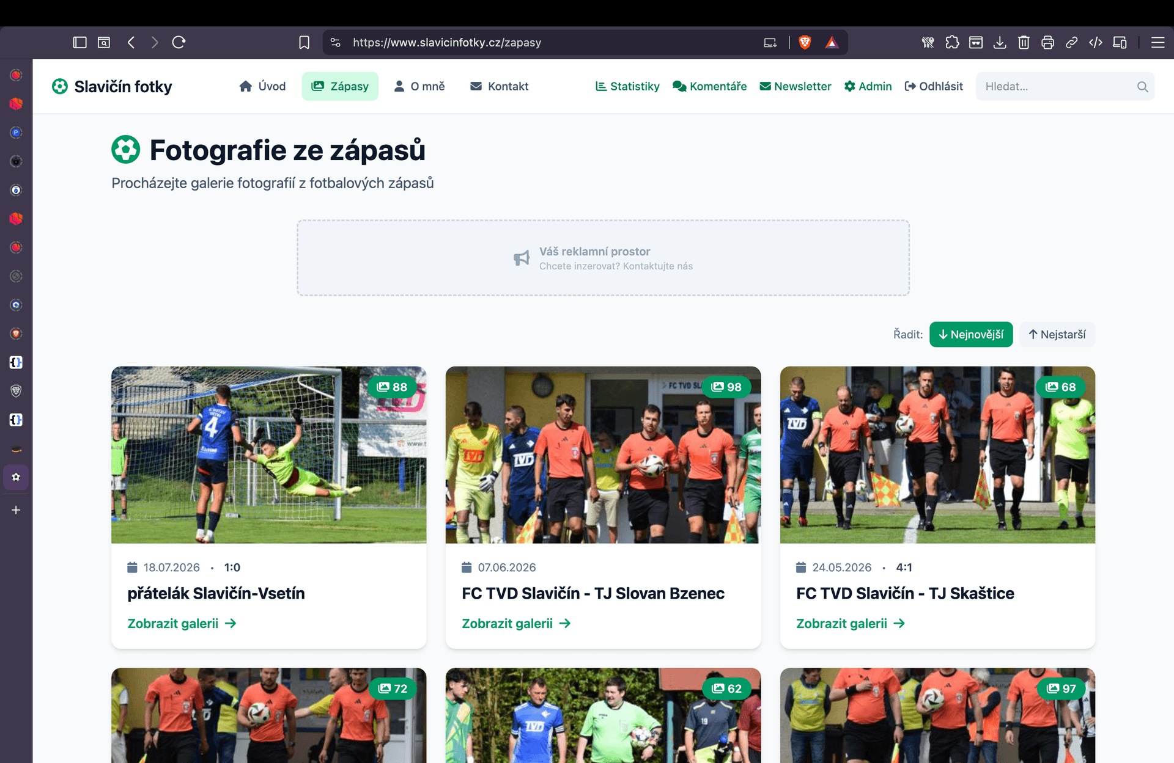Screen dimensions: 1174x763
Task: Click the search magnifier in Hledat field
Action: (x=1142, y=87)
